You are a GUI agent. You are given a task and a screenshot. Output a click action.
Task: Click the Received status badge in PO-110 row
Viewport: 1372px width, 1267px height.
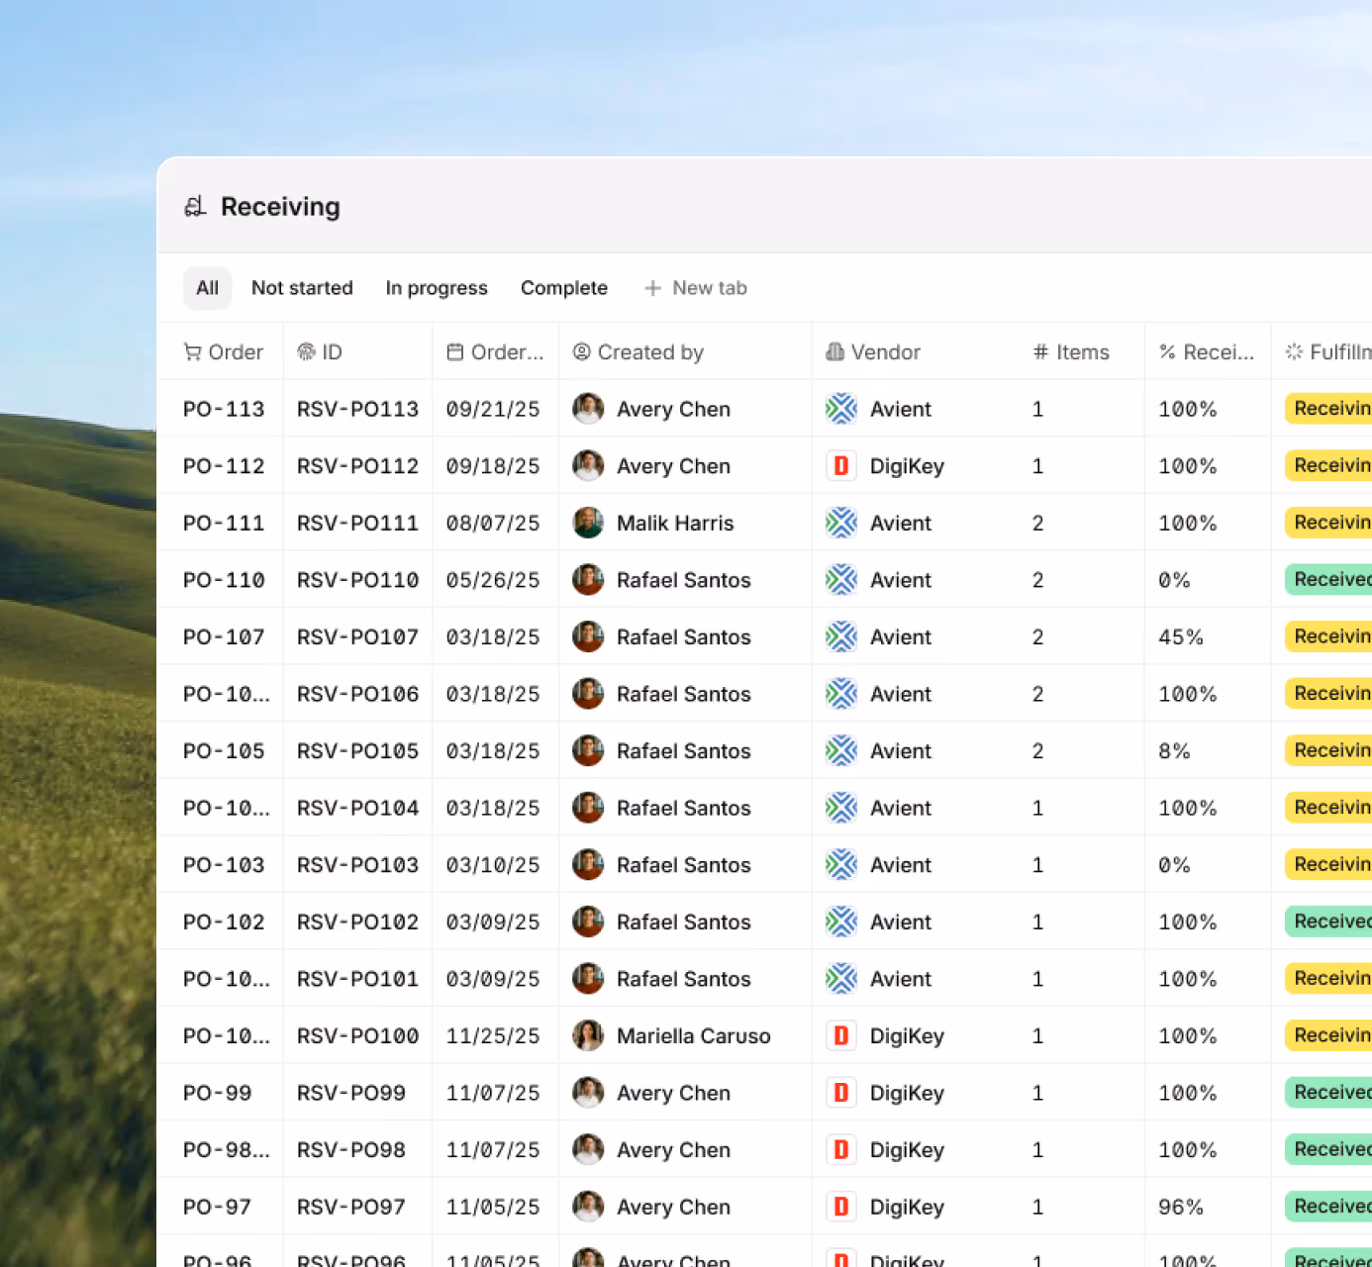pyautogui.click(x=1328, y=580)
